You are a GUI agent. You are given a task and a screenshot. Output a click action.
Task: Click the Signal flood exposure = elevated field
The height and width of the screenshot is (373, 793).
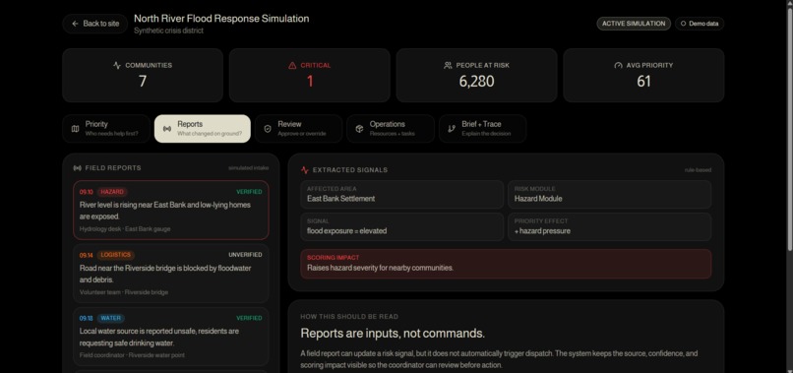(x=402, y=226)
